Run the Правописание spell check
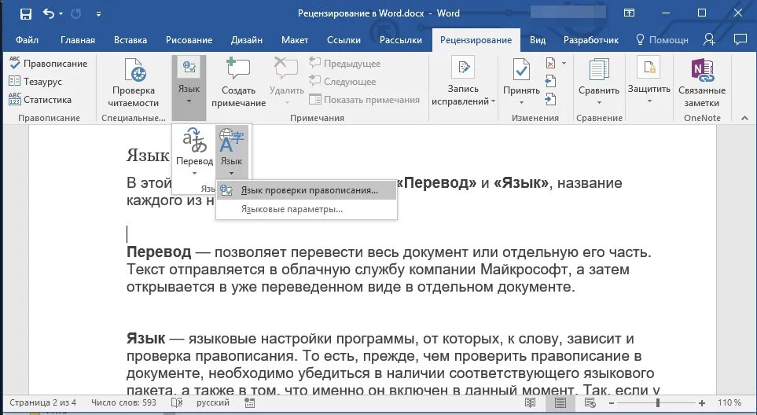 [48, 63]
